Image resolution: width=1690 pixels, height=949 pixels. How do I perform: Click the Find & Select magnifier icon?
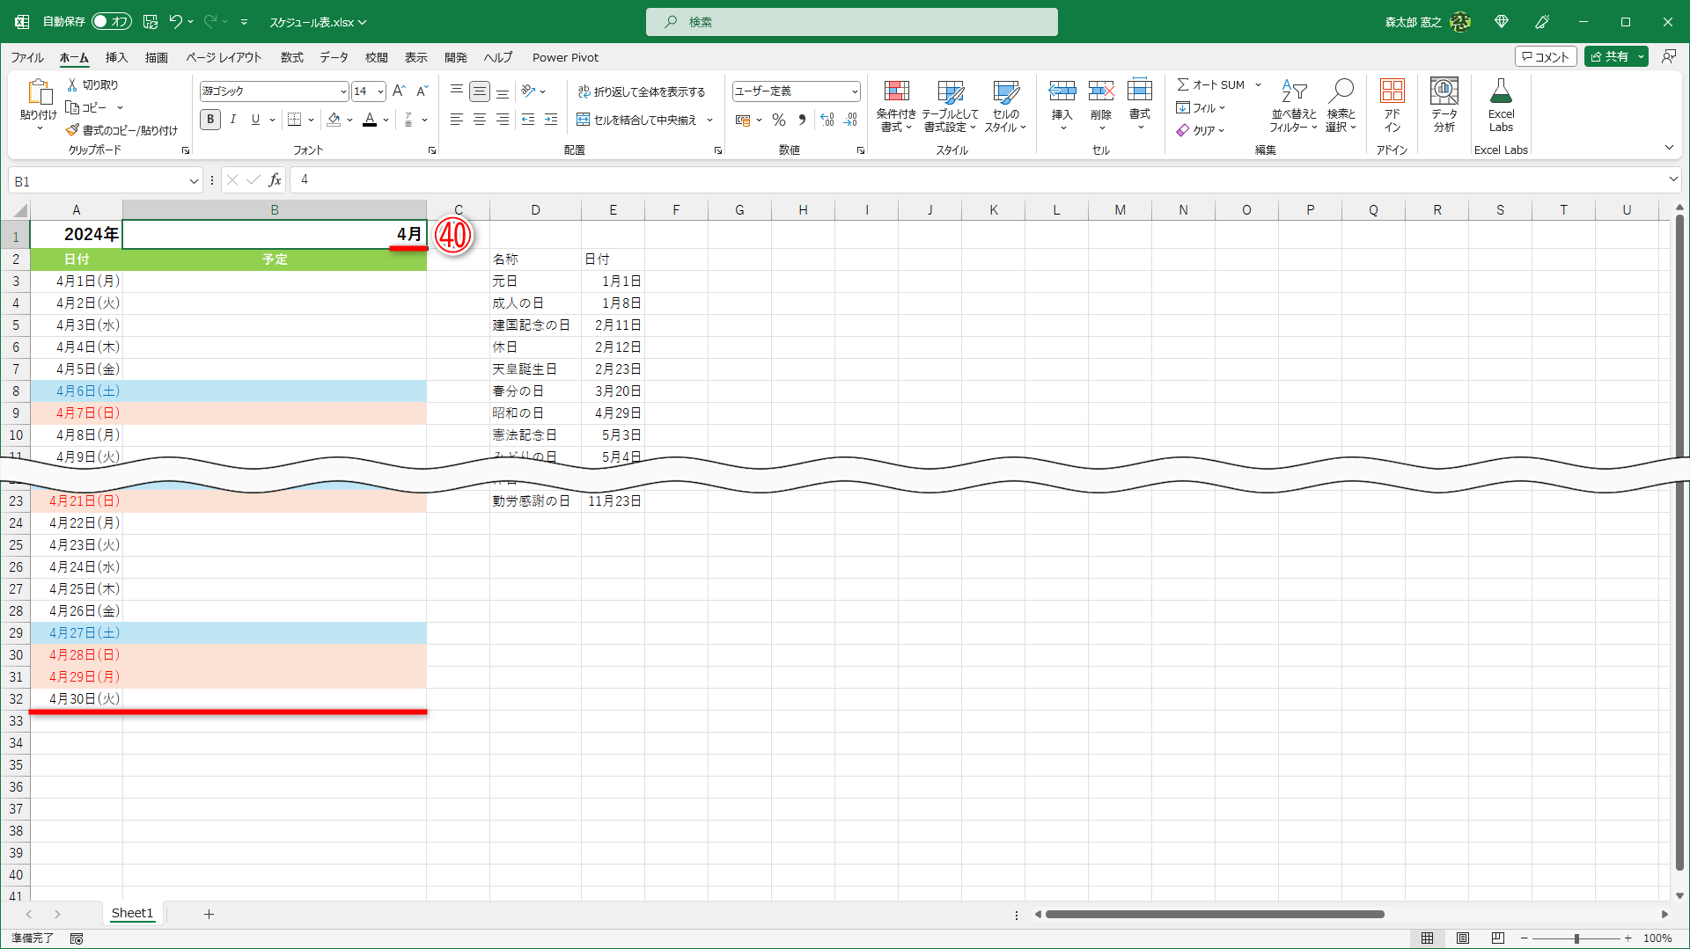point(1341,91)
